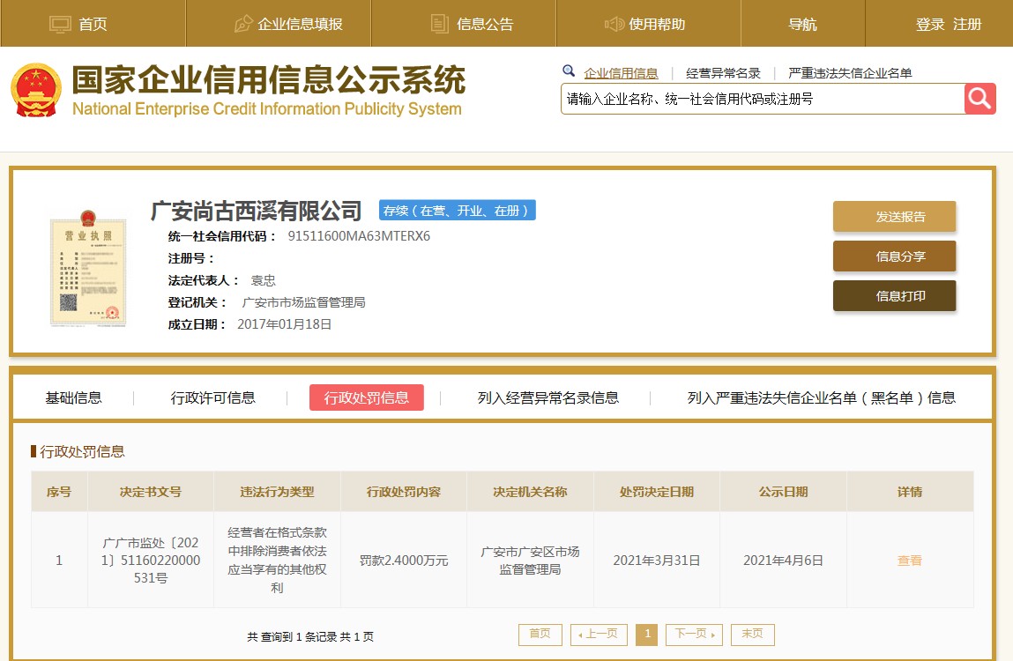Open the 列入严重违法失信企业名单 tab
Image resolution: width=1013 pixels, height=661 pixels.
click(821, 397)
